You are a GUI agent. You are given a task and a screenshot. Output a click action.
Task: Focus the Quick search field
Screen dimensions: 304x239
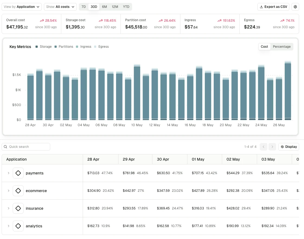(x=26, y=147)
